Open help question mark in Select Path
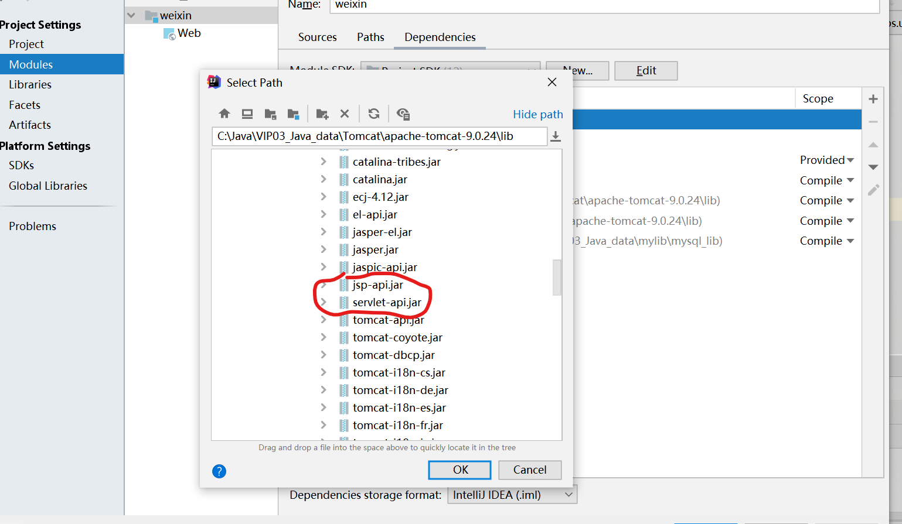The width and height of the screenshot is (902, 524). point(219,471)
